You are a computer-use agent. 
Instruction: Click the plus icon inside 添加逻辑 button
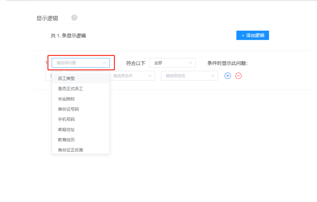243,35
